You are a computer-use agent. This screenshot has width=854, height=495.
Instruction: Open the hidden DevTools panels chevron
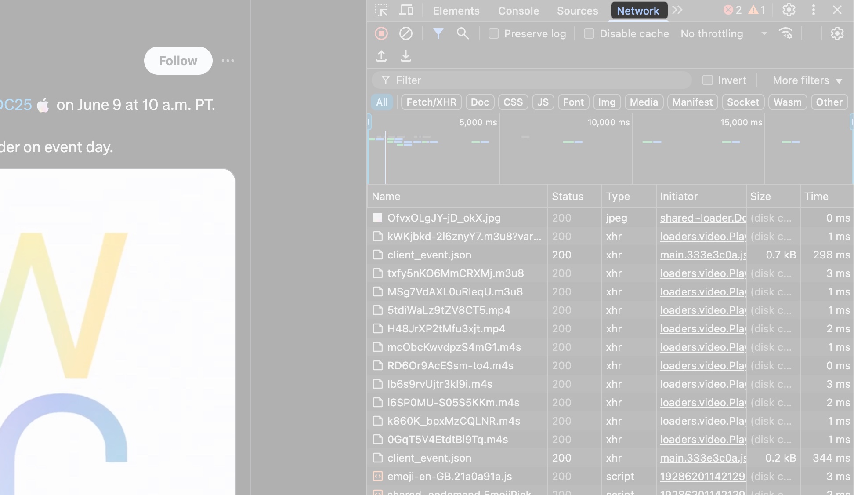point(677,10)
